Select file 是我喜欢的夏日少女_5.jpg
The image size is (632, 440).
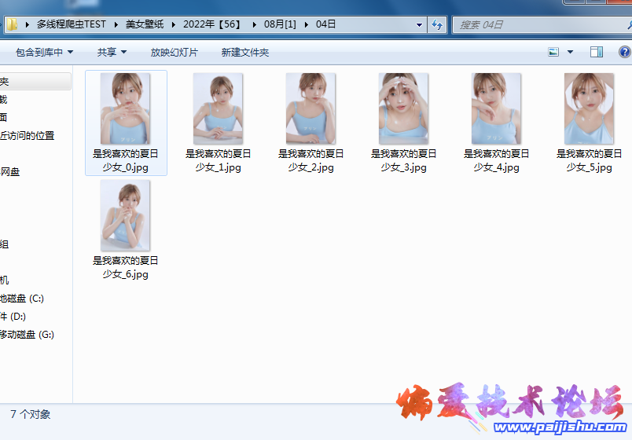coord(590,110)
